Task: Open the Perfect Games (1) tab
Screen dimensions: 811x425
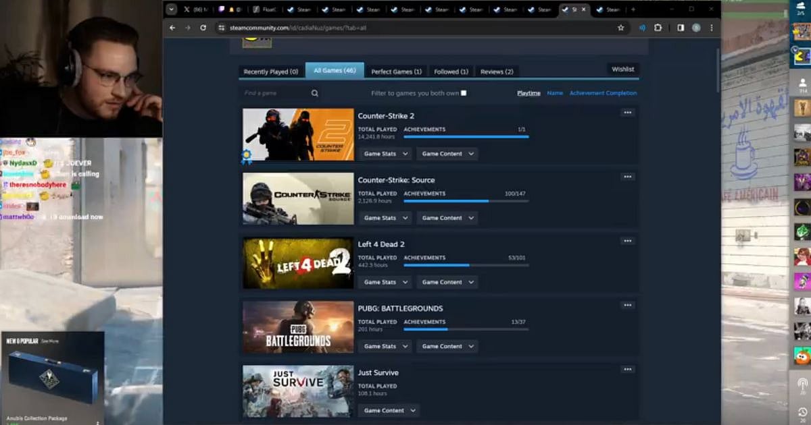Action: [x=397, y=72]
